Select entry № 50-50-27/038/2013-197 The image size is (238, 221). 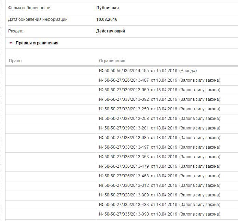(x=159, y=147)
